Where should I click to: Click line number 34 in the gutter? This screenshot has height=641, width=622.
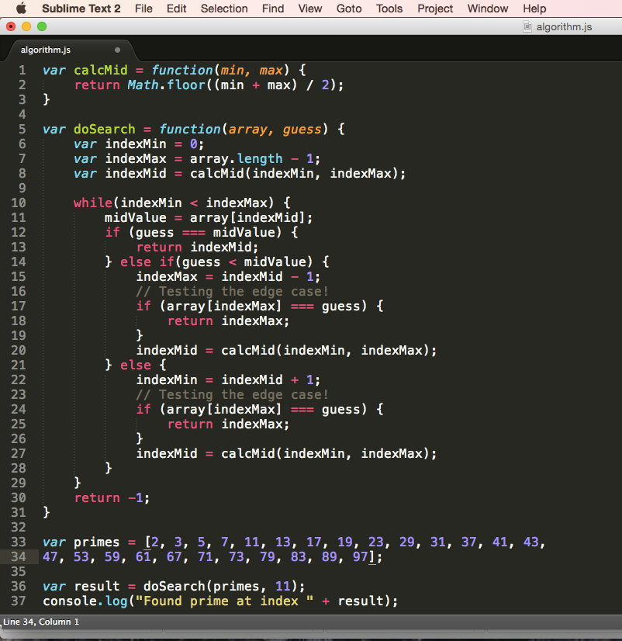click(x=19, y=556)
